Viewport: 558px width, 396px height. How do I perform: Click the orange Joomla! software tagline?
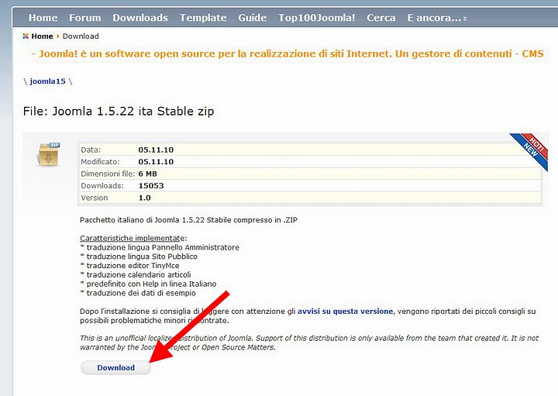pos(288,54)
